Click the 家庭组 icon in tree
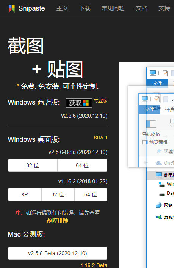The width and height of the screenshot is (174, 268). tap(159, 217)
